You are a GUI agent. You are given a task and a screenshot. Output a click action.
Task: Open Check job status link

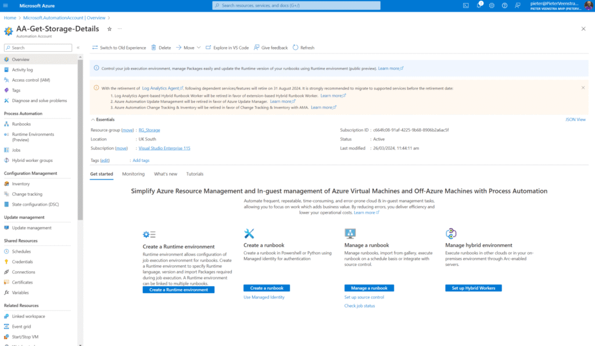359,306
